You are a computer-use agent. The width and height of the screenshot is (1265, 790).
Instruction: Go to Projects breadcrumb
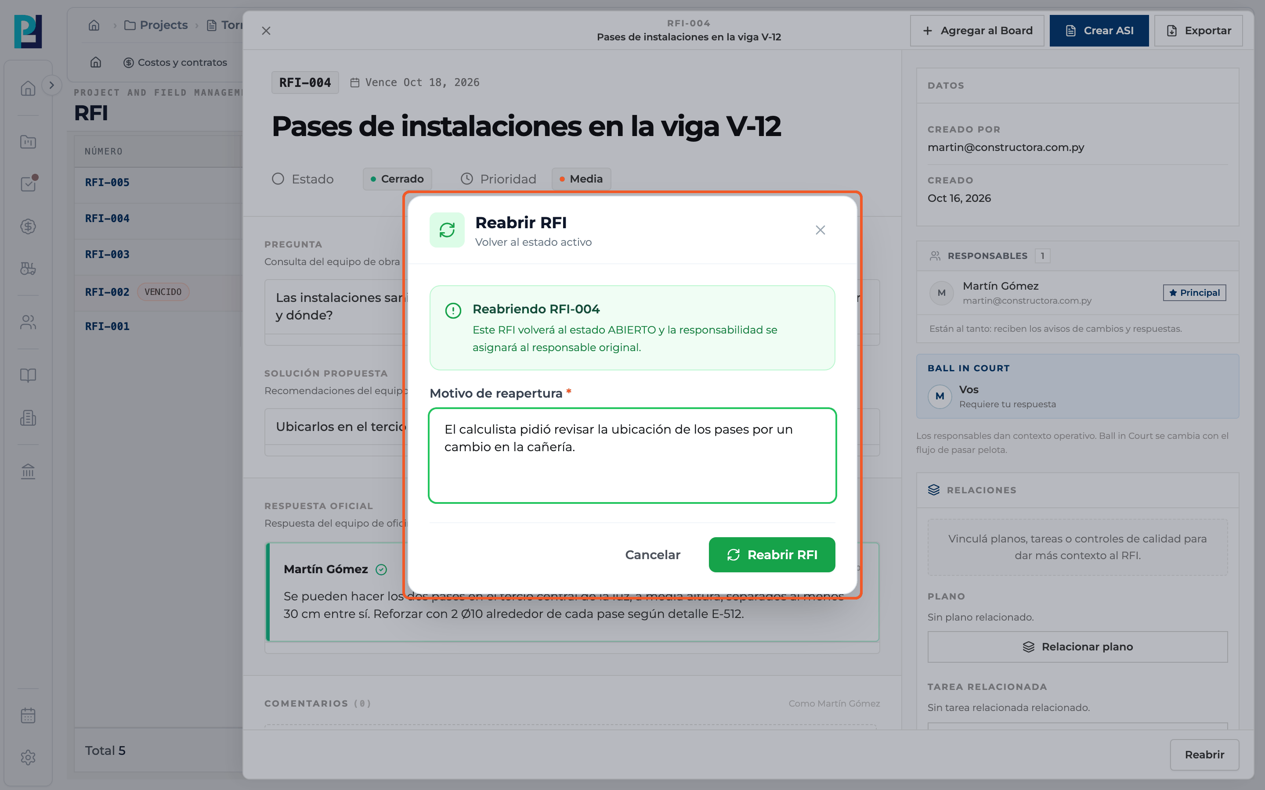(156, 25)
